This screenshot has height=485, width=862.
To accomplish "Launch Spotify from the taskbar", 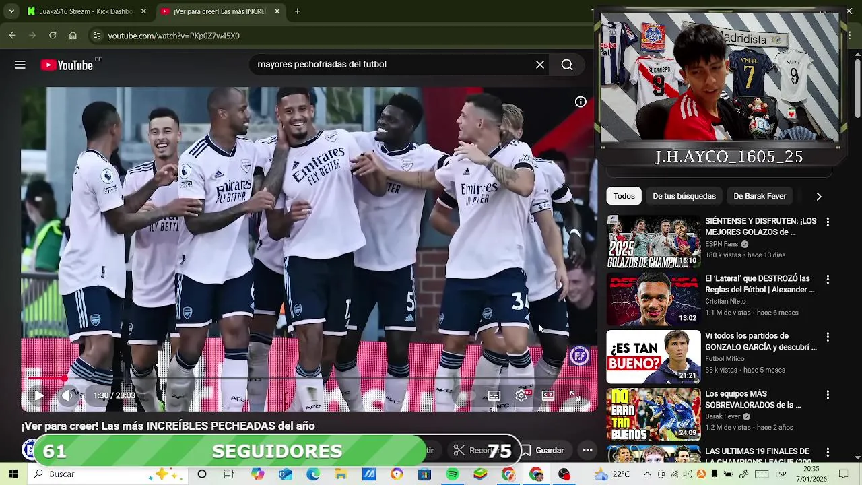I will point(453,474).
